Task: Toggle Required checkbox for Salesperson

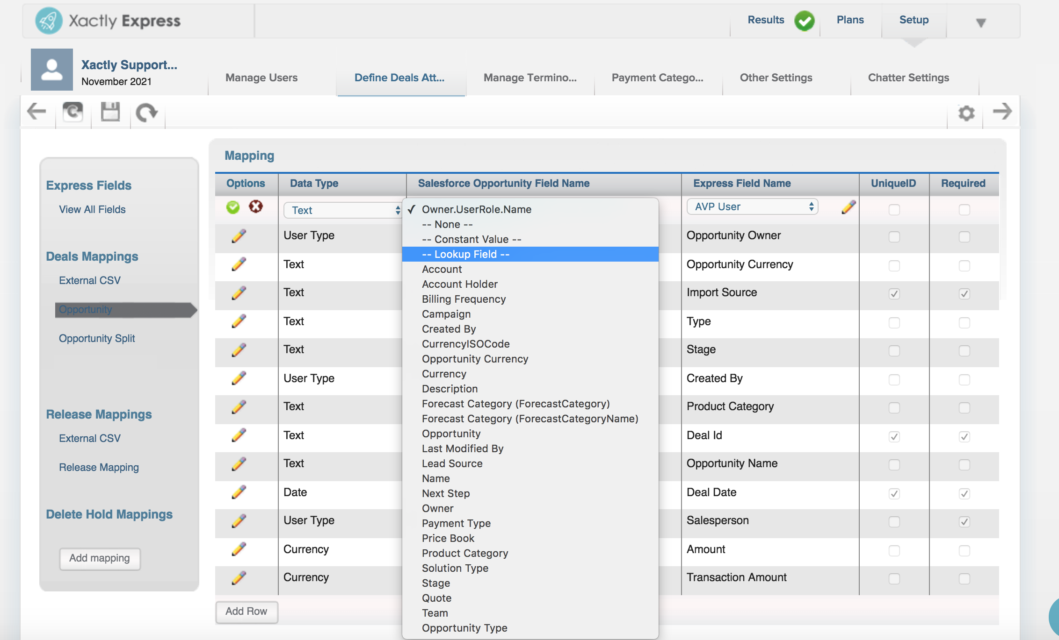Action: [964, 522]
